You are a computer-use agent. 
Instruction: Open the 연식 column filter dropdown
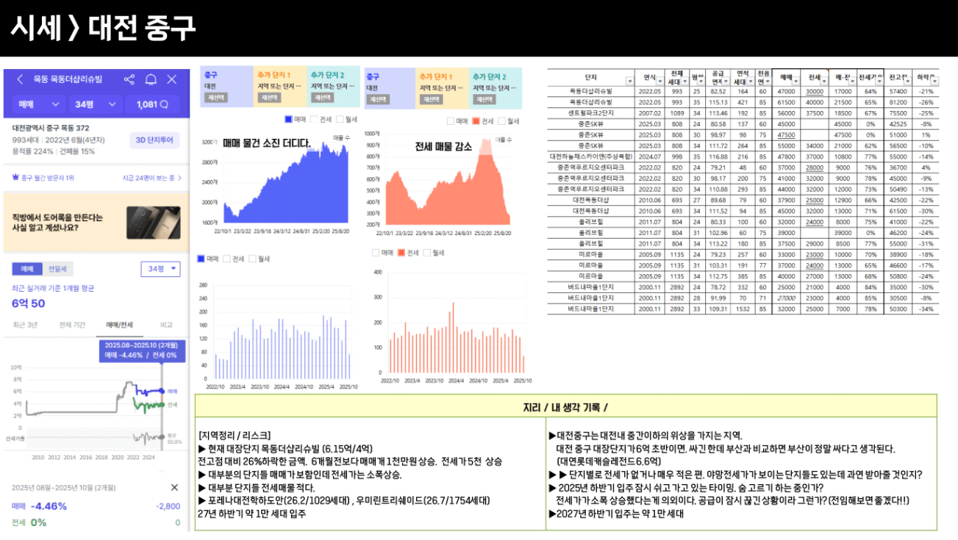659,80
